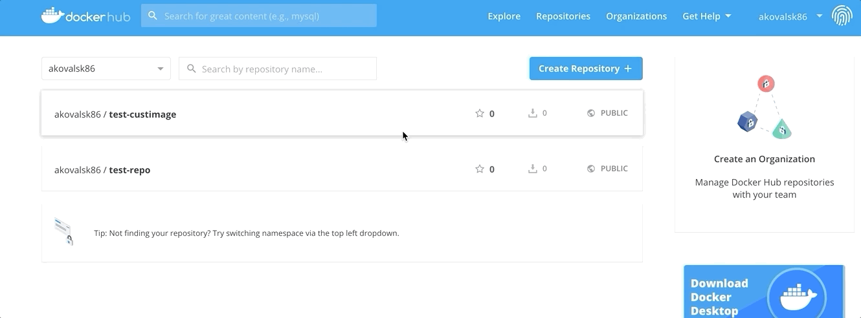Click Manage Docker Hub repositories text
Screen dimensions: 861x318
765,188
